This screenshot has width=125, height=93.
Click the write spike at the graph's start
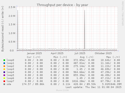point(18,29)
